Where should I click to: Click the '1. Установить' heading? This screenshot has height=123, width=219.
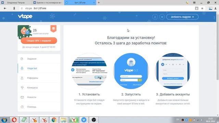[89, 94]
